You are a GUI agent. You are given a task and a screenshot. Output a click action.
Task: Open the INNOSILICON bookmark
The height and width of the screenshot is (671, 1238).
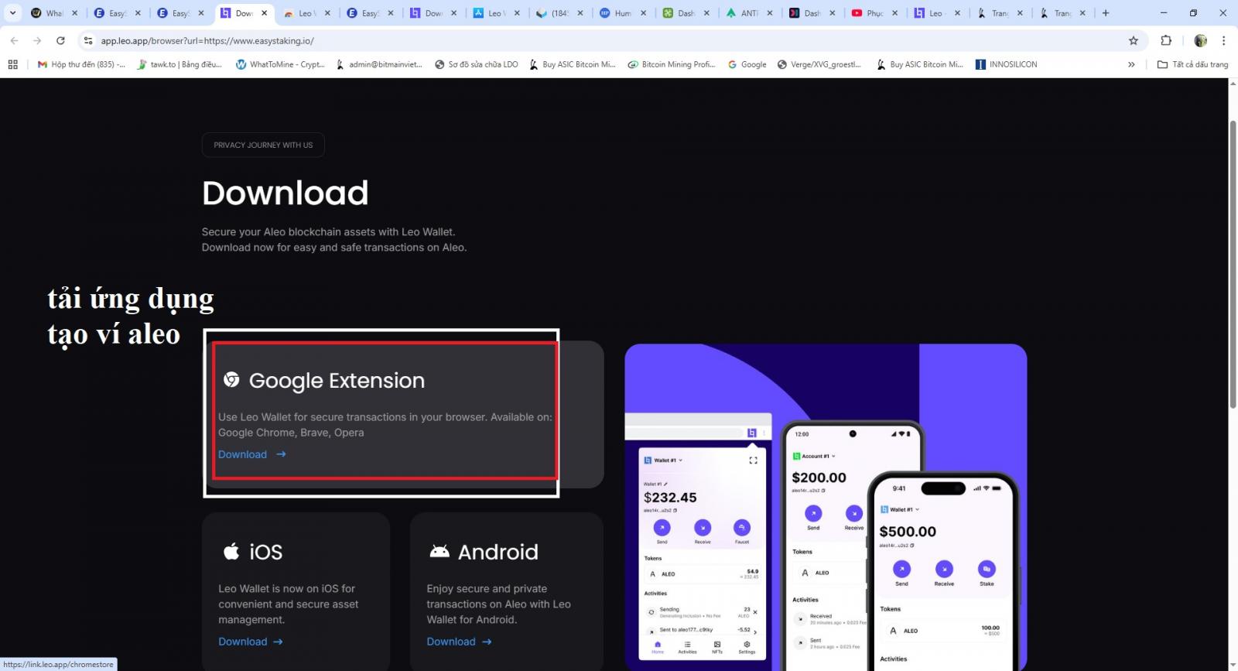click(x=1006, y=64)
